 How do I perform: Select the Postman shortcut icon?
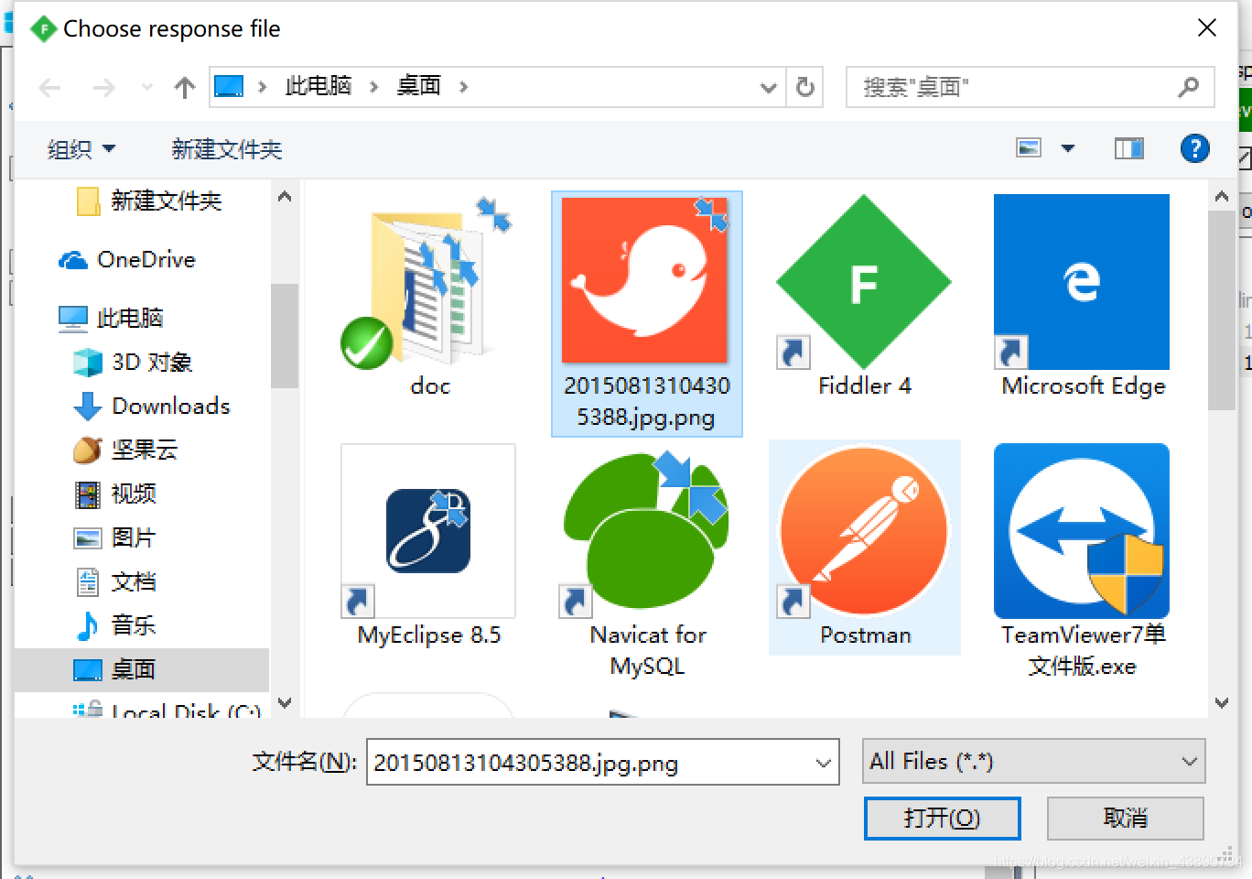864,531
